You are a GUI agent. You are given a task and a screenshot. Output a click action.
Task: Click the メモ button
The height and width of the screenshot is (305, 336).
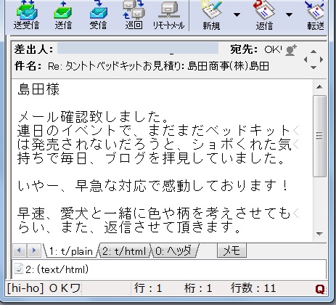click(x=231, y=251)
